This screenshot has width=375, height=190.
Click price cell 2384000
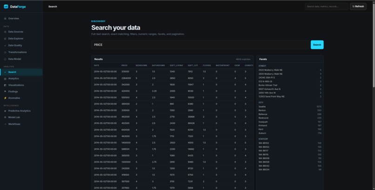126,79
